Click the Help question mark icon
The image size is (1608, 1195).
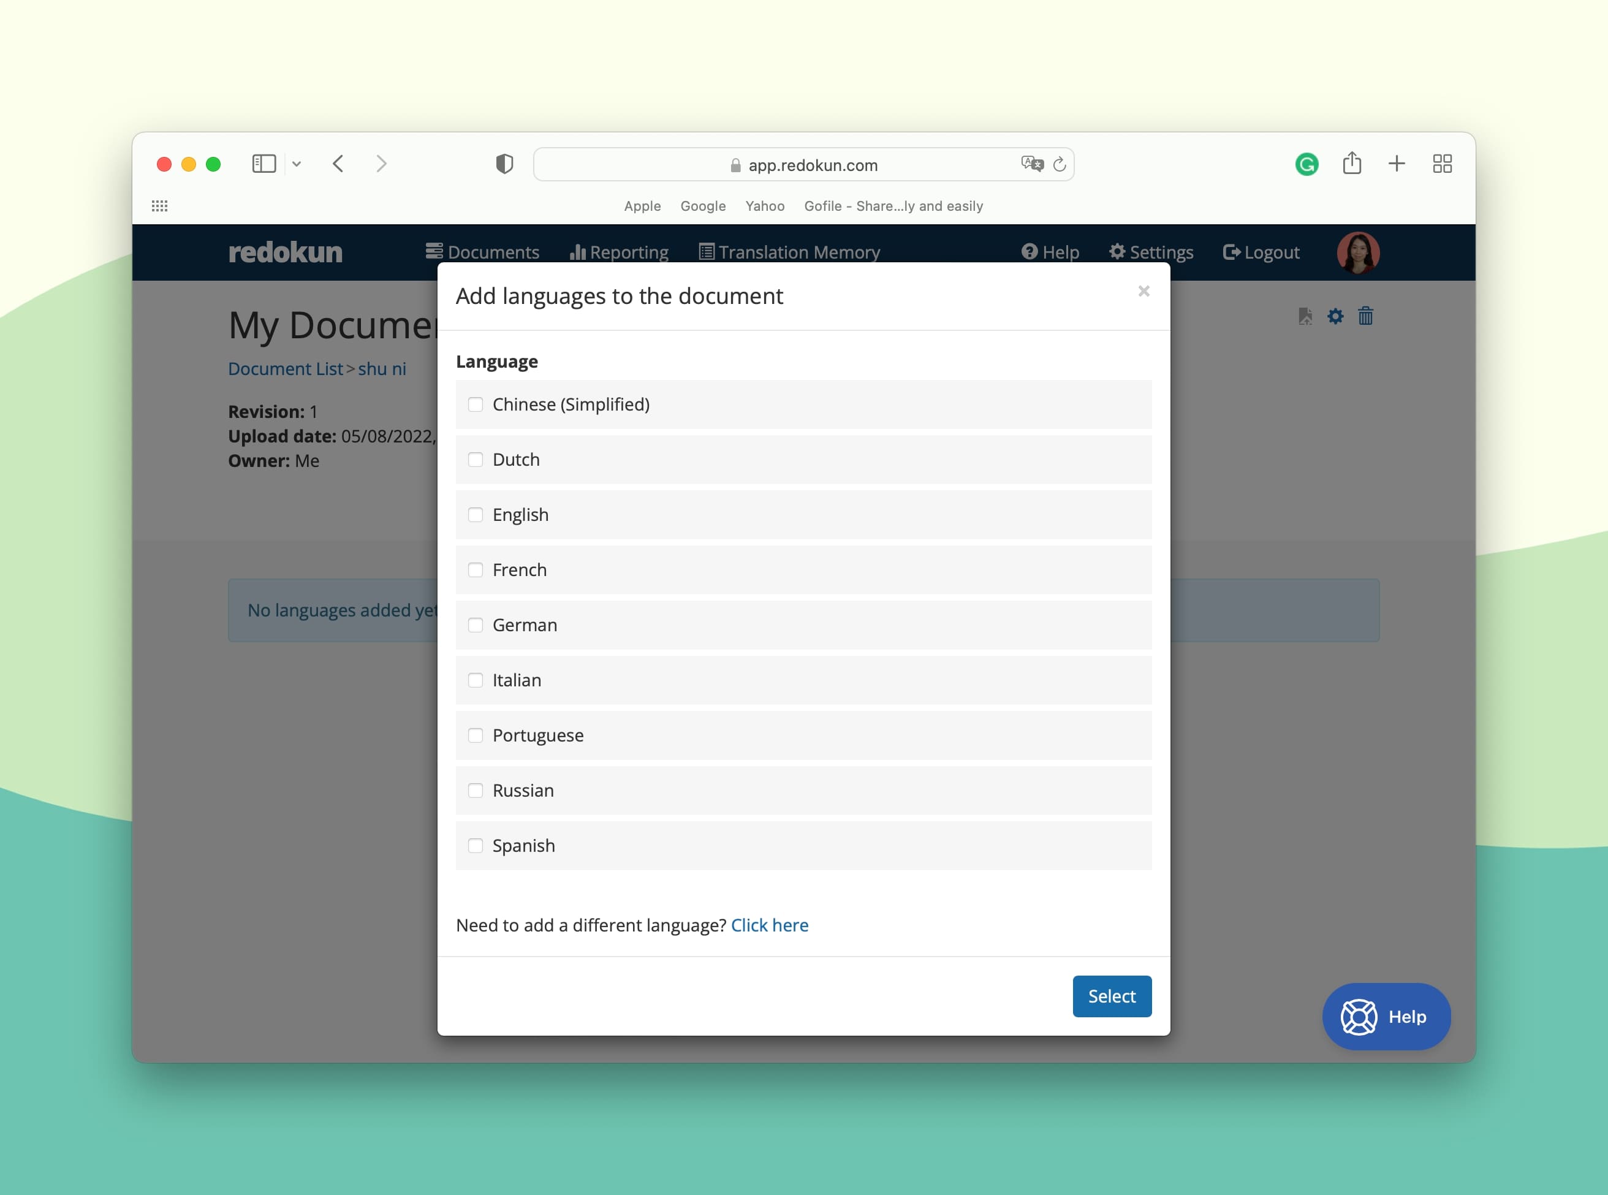1030,252
